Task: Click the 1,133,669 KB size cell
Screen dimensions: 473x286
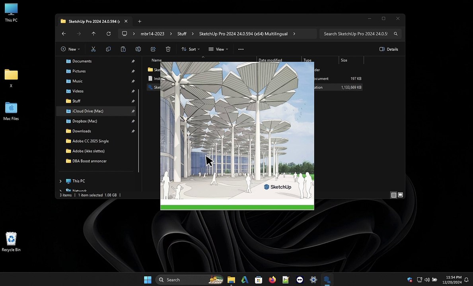Action: point(351,87)
